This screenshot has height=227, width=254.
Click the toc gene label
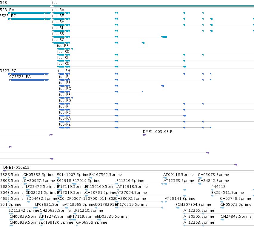pos(55,3)
